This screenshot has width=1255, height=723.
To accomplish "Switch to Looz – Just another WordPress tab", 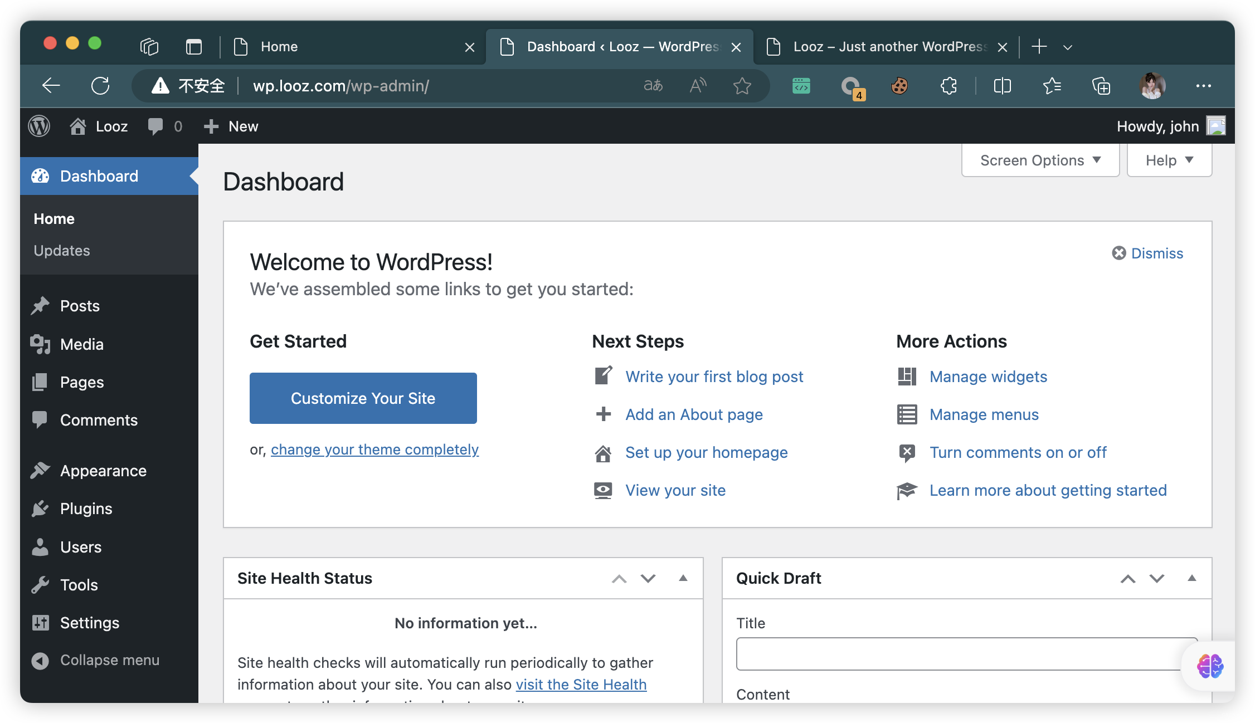I will [x=886, y=47].
